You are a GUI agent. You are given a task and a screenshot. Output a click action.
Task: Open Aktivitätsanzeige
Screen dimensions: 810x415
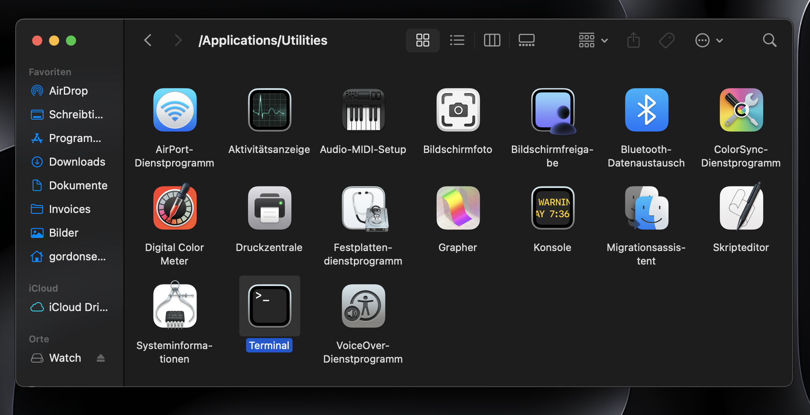[x=269, y=110]
